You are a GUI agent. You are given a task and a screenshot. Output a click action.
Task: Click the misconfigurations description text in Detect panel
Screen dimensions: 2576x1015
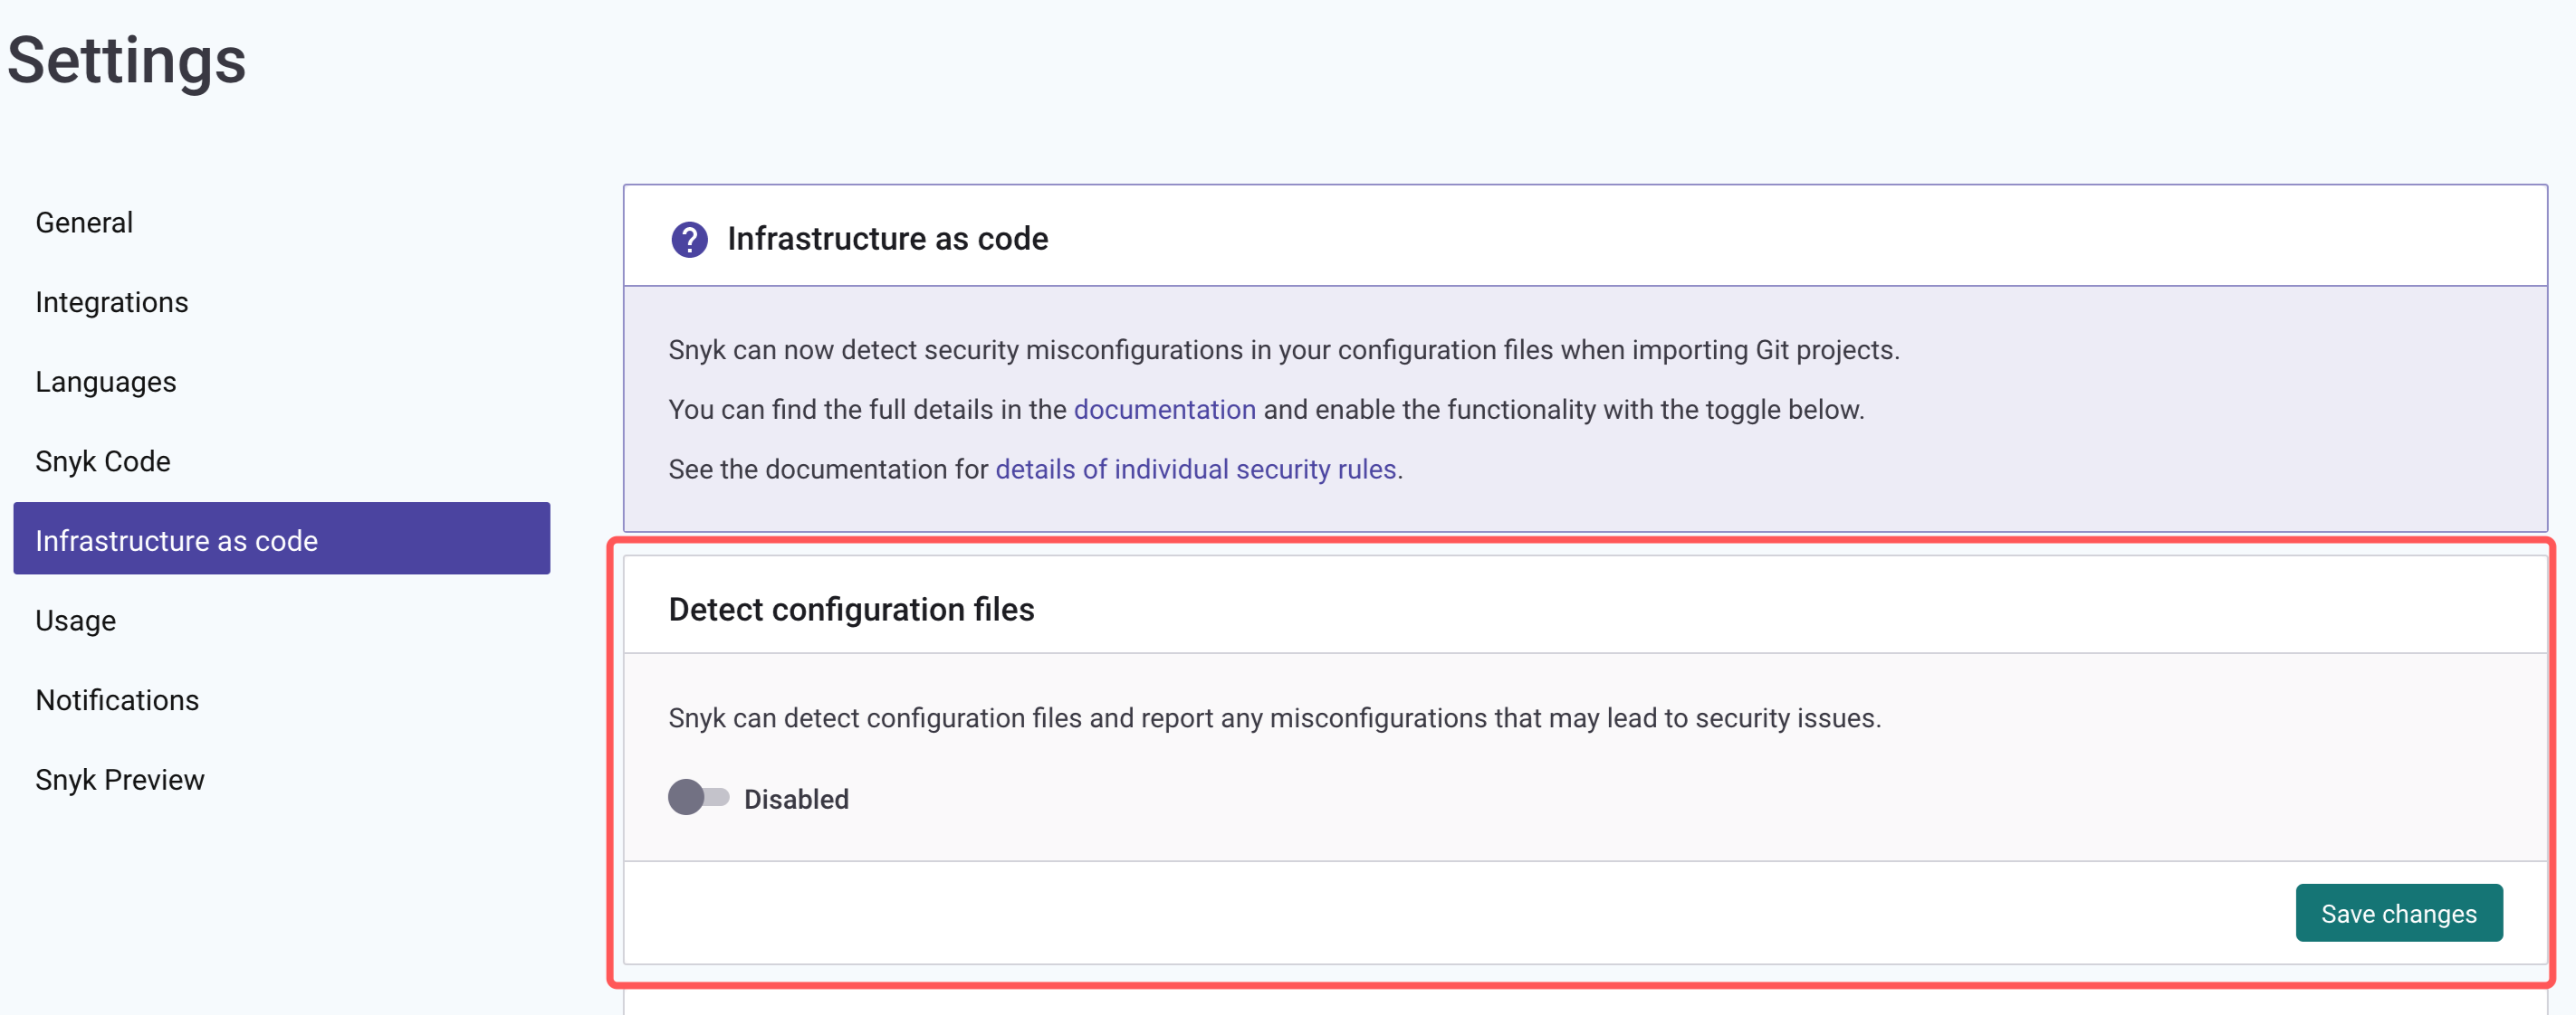click(1274, 718)
